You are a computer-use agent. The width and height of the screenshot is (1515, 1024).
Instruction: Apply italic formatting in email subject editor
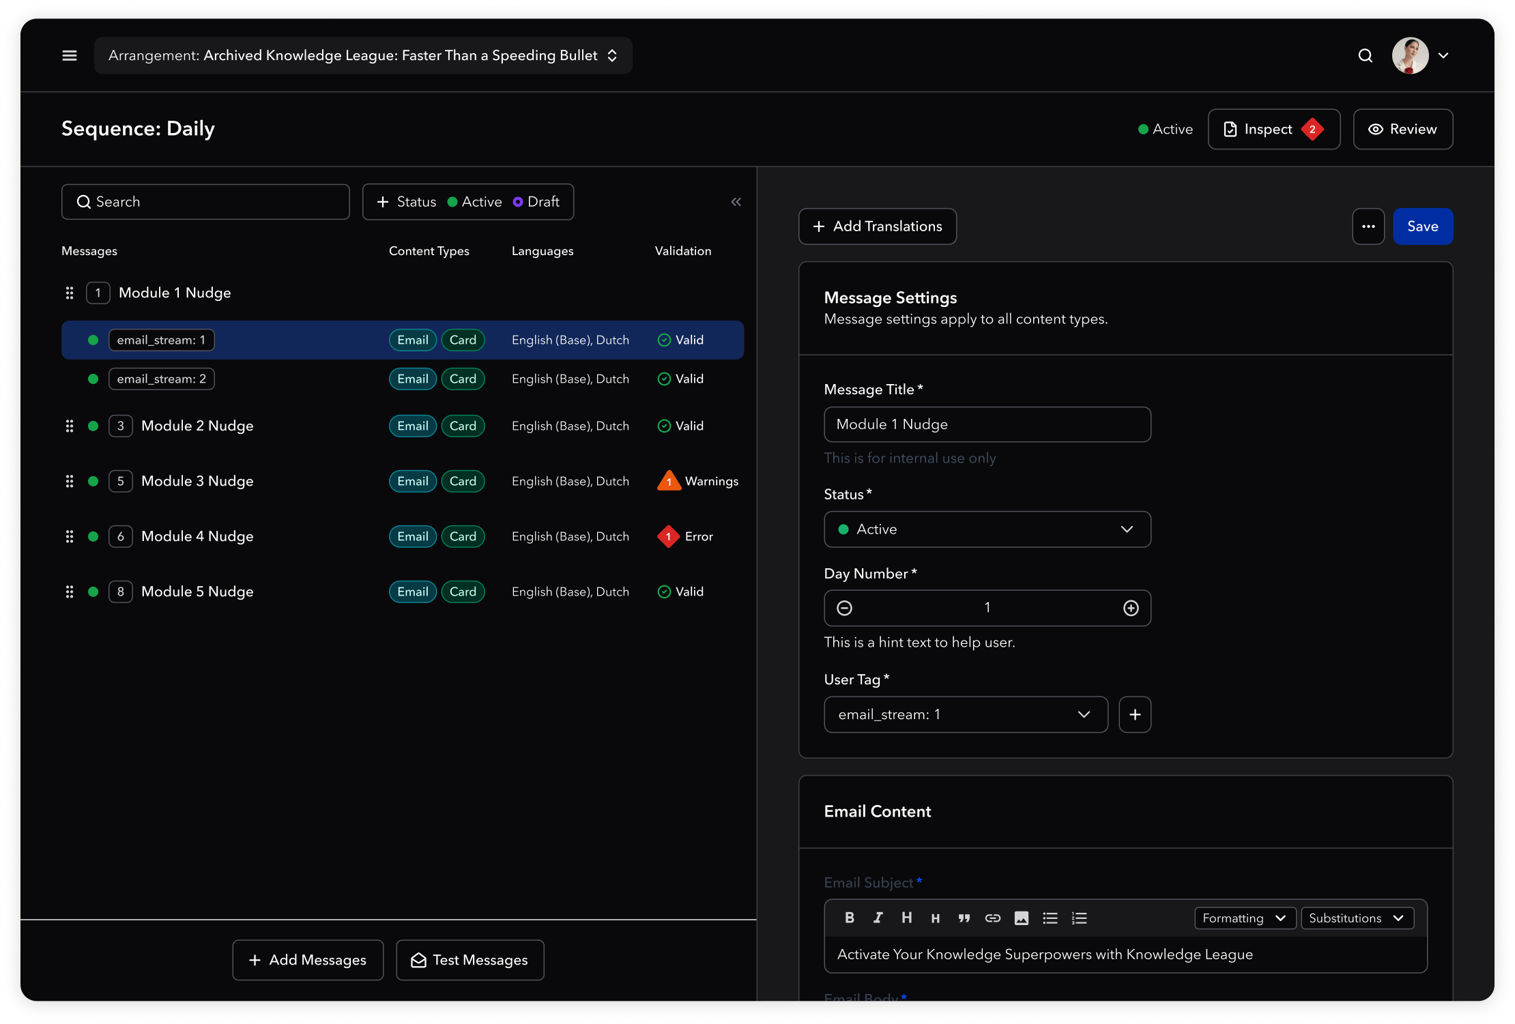coord(878,918)
